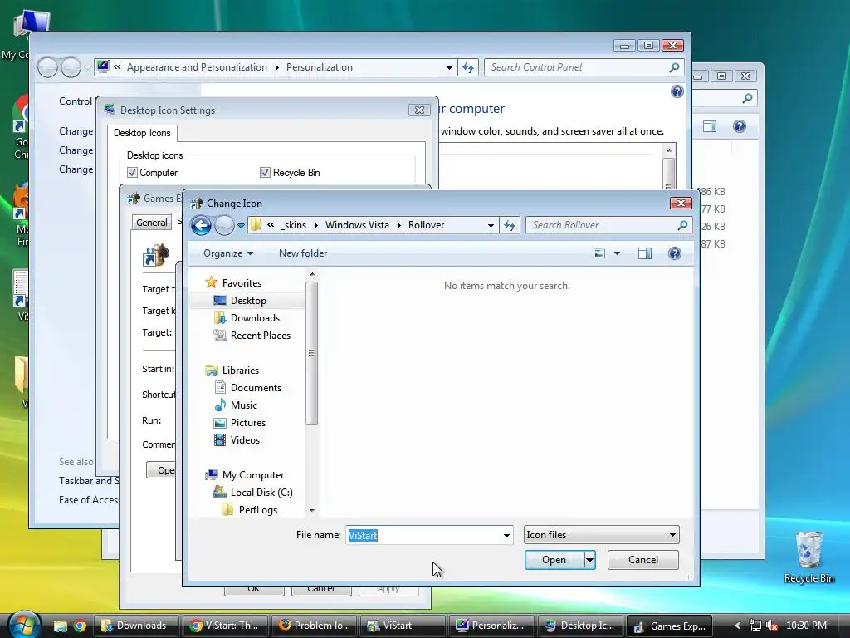Refresh the Rollover folder view
850x638 pixels.
pos(510,225)
